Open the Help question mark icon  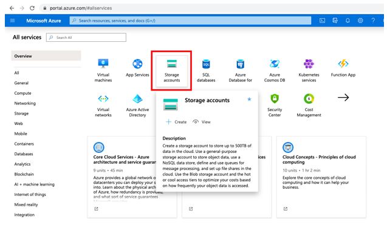[x=373, y=21]
